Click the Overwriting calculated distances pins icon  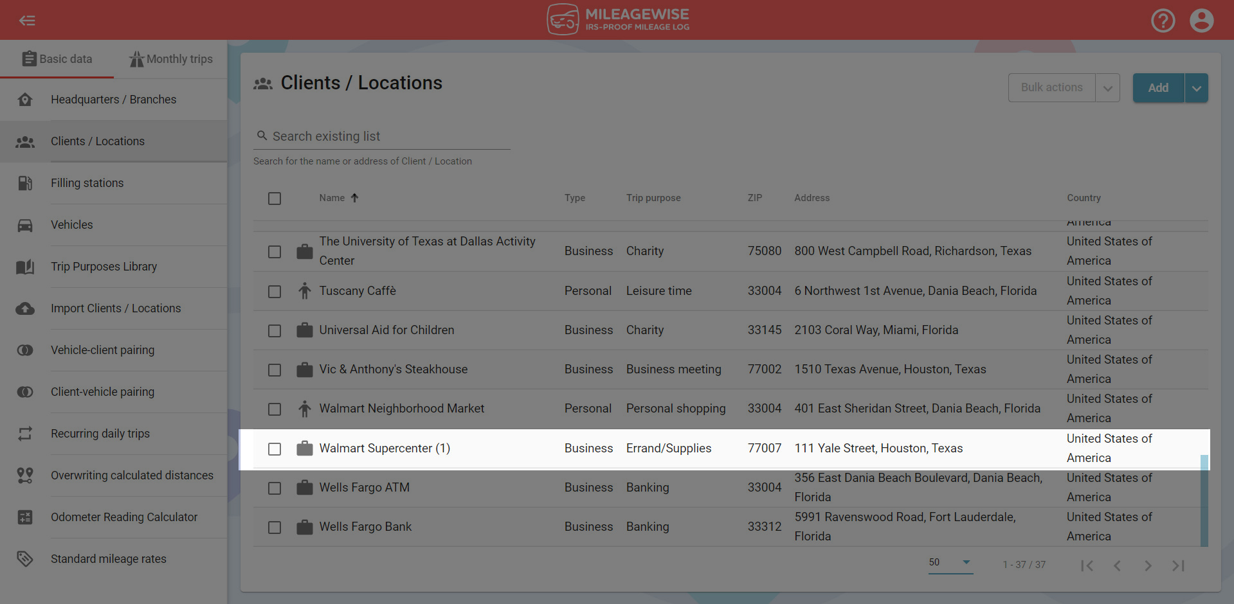click(x=25, y=475)
